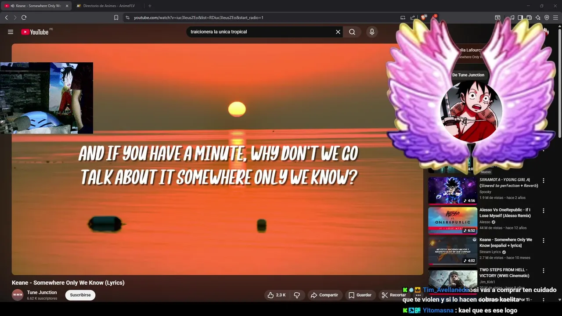This screenshot has height=316, width=562.
Task: Mute audio icon on Keane tab
Action: [x=12, y=6]
